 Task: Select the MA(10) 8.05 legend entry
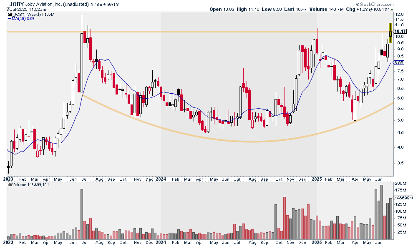(23, 19)
